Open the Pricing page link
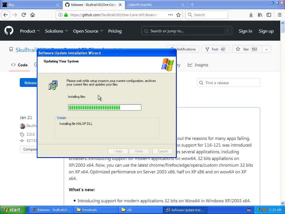Screen dimensions: 285x214 coord(115,31)
